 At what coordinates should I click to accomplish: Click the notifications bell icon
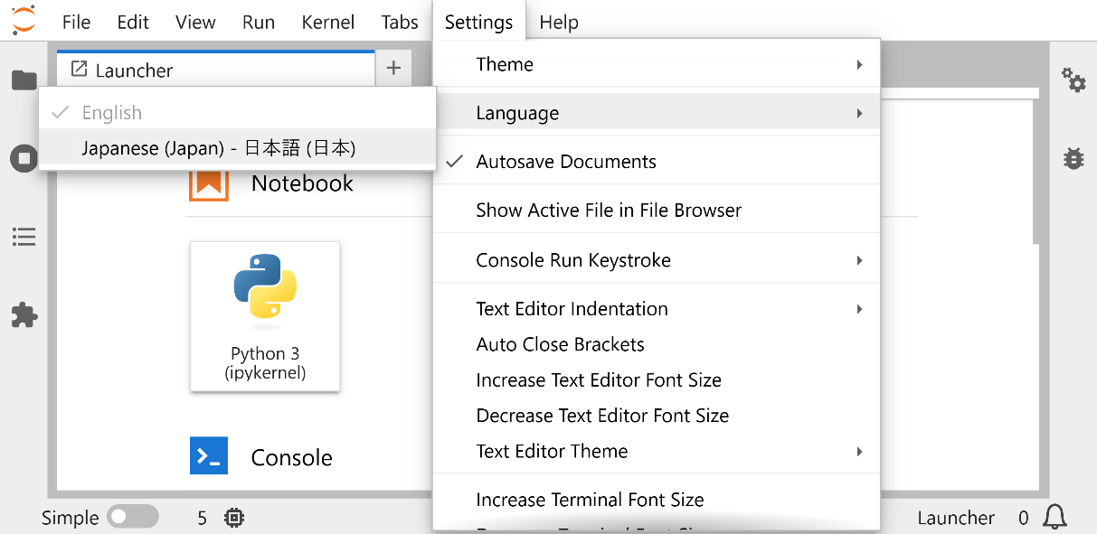pos(1054,517)
